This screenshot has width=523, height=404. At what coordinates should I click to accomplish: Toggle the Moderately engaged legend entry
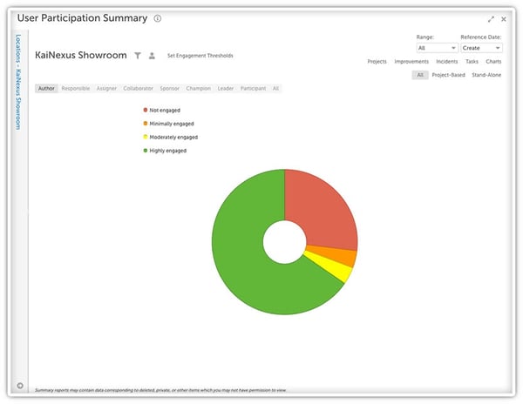coord(171,138)
